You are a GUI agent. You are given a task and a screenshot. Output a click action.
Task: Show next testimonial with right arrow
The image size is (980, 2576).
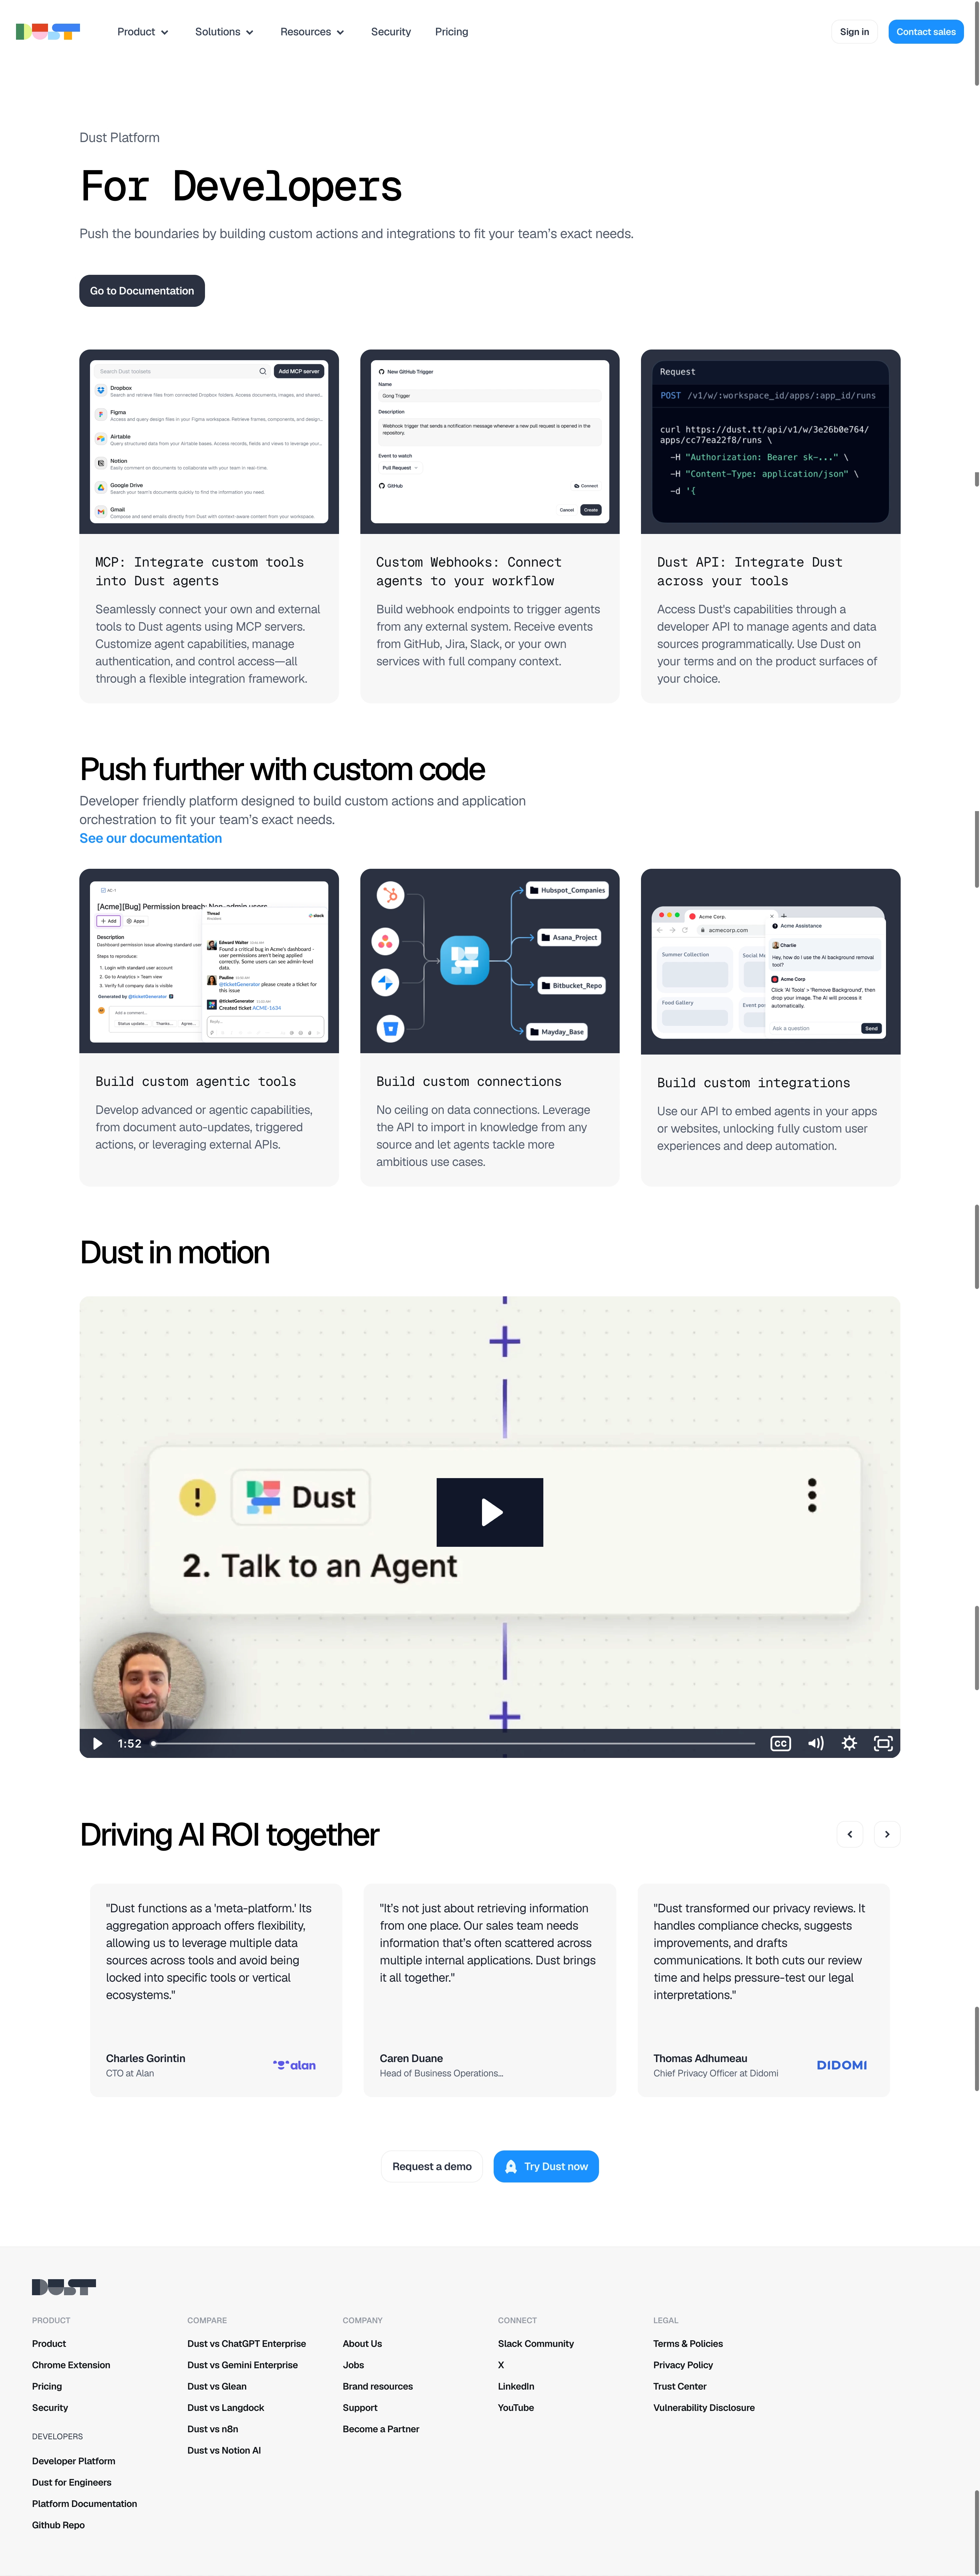pyautogui.click(x=887, y=1834)
